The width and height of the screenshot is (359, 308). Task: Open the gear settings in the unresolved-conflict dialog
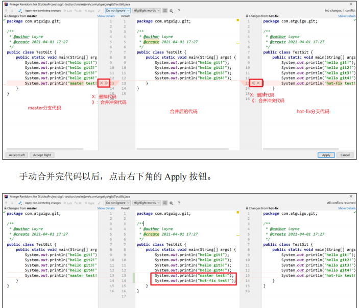pos(171,11)
